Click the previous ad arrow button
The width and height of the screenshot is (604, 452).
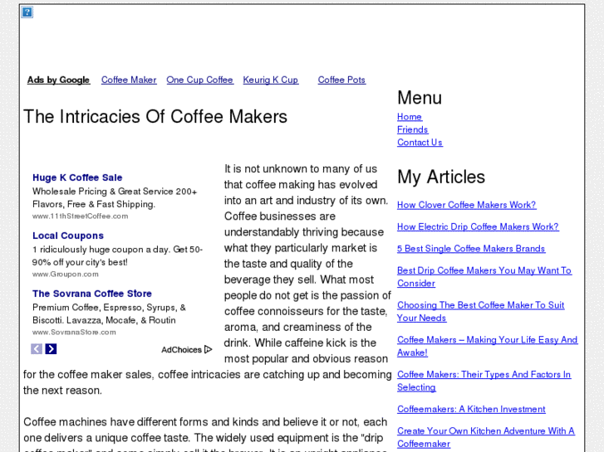37,349
